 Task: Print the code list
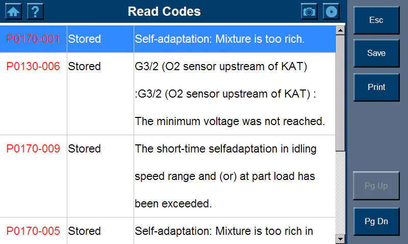point(376,87)
